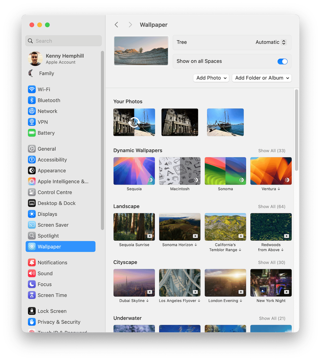The image size is (321, 361).
Task: Disable the Show on all Spaces switch
Action: click(282, 62)
